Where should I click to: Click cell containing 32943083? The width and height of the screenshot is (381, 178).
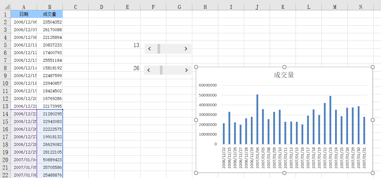coord(50,121)
